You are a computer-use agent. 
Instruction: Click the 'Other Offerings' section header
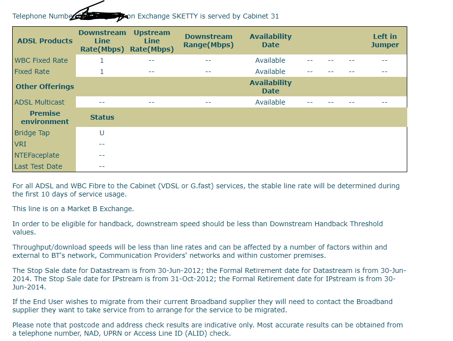coord(45,87)
